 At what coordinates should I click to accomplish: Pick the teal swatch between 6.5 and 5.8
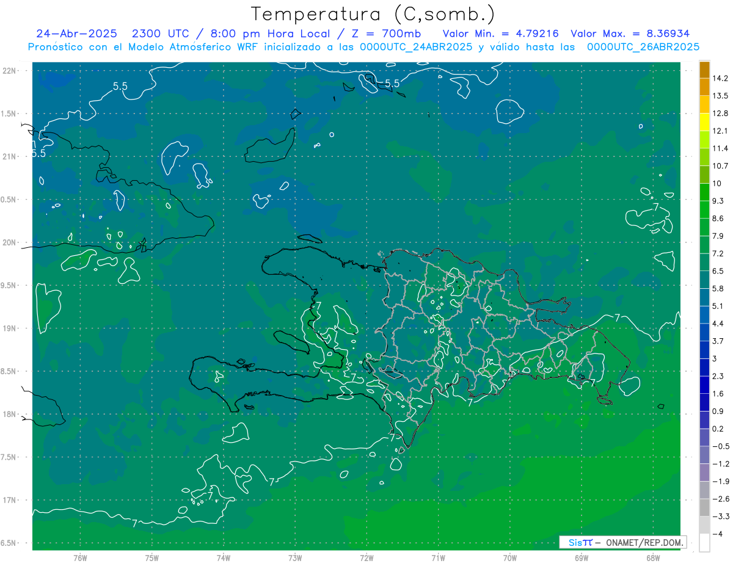tap(704, 280)
